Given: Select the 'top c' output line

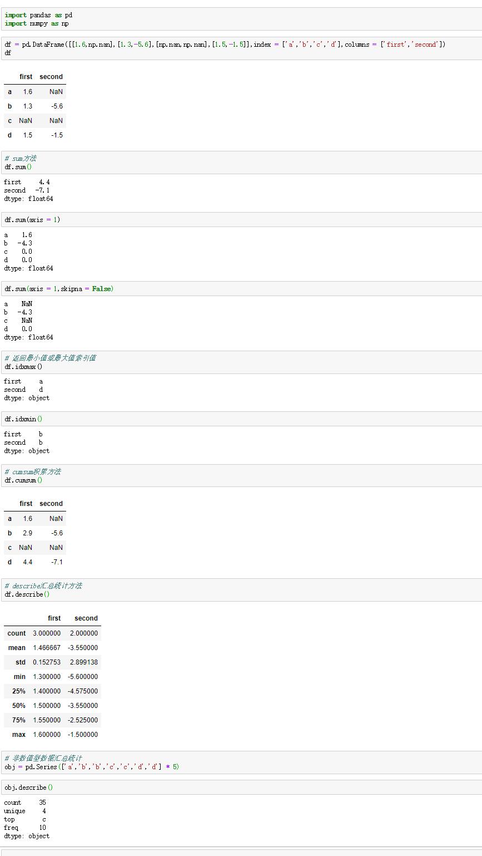Looking at the screenshot, I should click(x=25, y=819).
